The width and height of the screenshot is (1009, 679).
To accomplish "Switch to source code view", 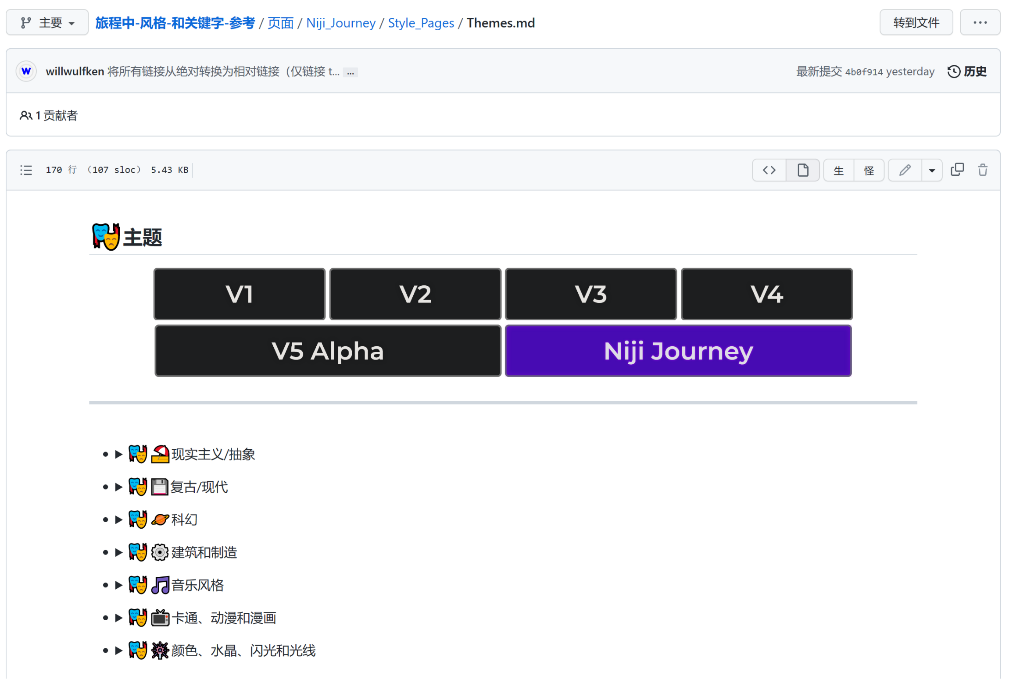I will (769, 170).
